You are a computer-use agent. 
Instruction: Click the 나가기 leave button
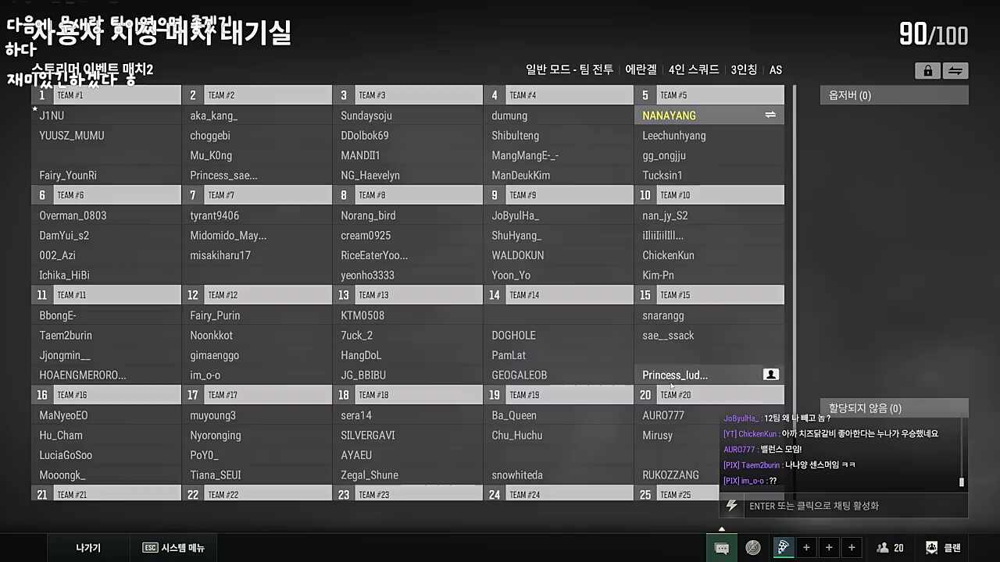tap(88, 548)
